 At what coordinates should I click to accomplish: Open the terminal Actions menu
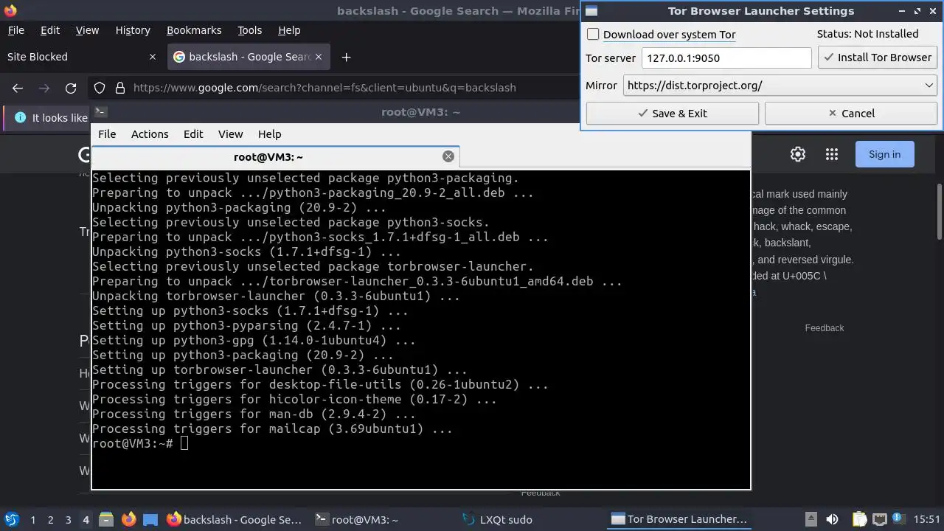(150, 134)
